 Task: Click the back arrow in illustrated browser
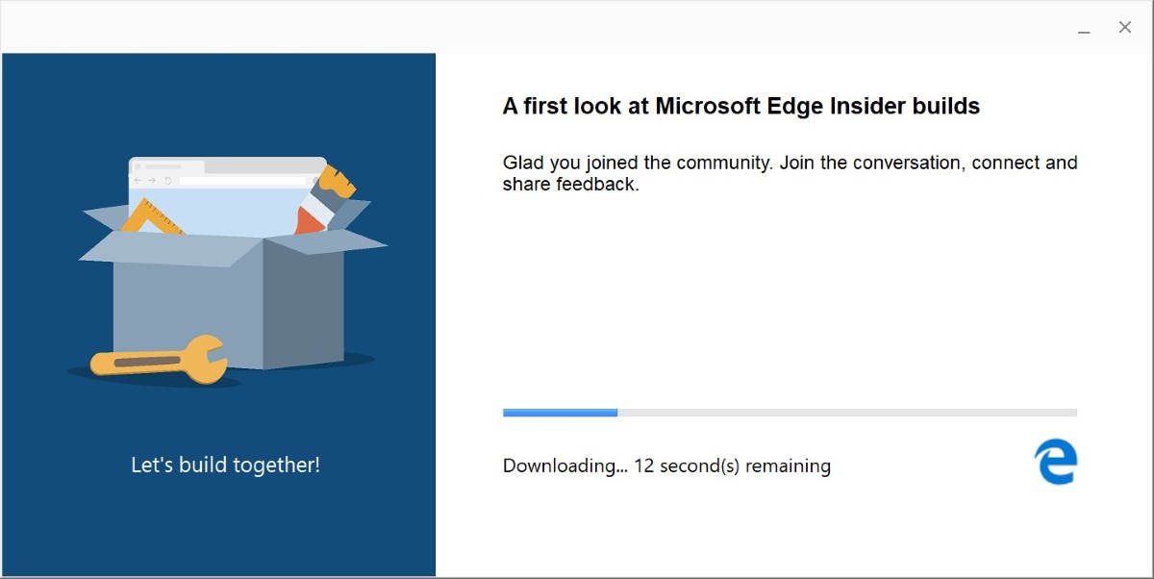(138, 180)
